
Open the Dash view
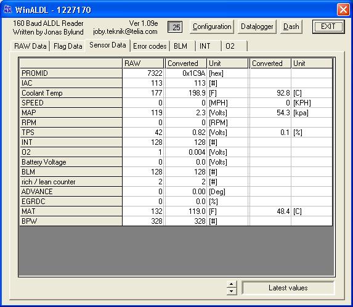click(291, 27)
